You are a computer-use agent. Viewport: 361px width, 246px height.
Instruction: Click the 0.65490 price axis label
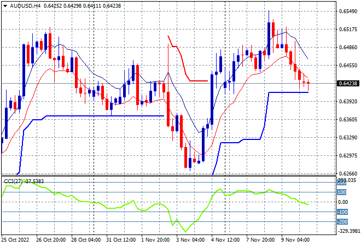348,11
